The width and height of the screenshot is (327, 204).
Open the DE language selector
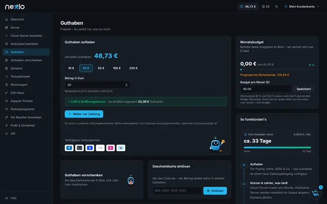[x=266, y=7]
